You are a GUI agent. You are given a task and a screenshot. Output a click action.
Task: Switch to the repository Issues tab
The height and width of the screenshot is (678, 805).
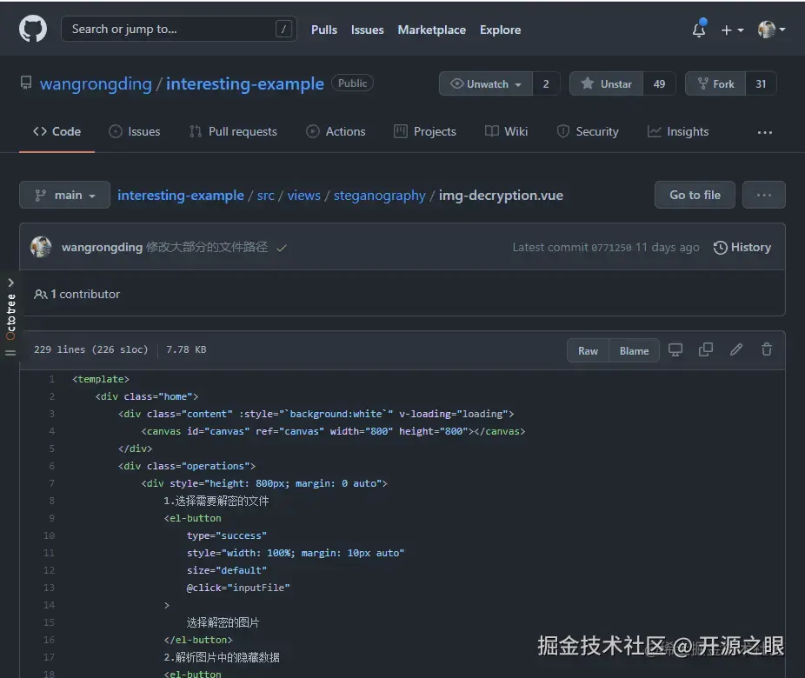coord(135,131)
